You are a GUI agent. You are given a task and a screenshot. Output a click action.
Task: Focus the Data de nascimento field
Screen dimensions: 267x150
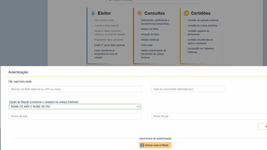pos(188,89)
